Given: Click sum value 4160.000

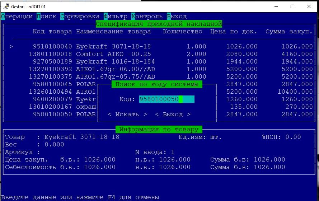Looking at the screenshot, I should [297, 54].
